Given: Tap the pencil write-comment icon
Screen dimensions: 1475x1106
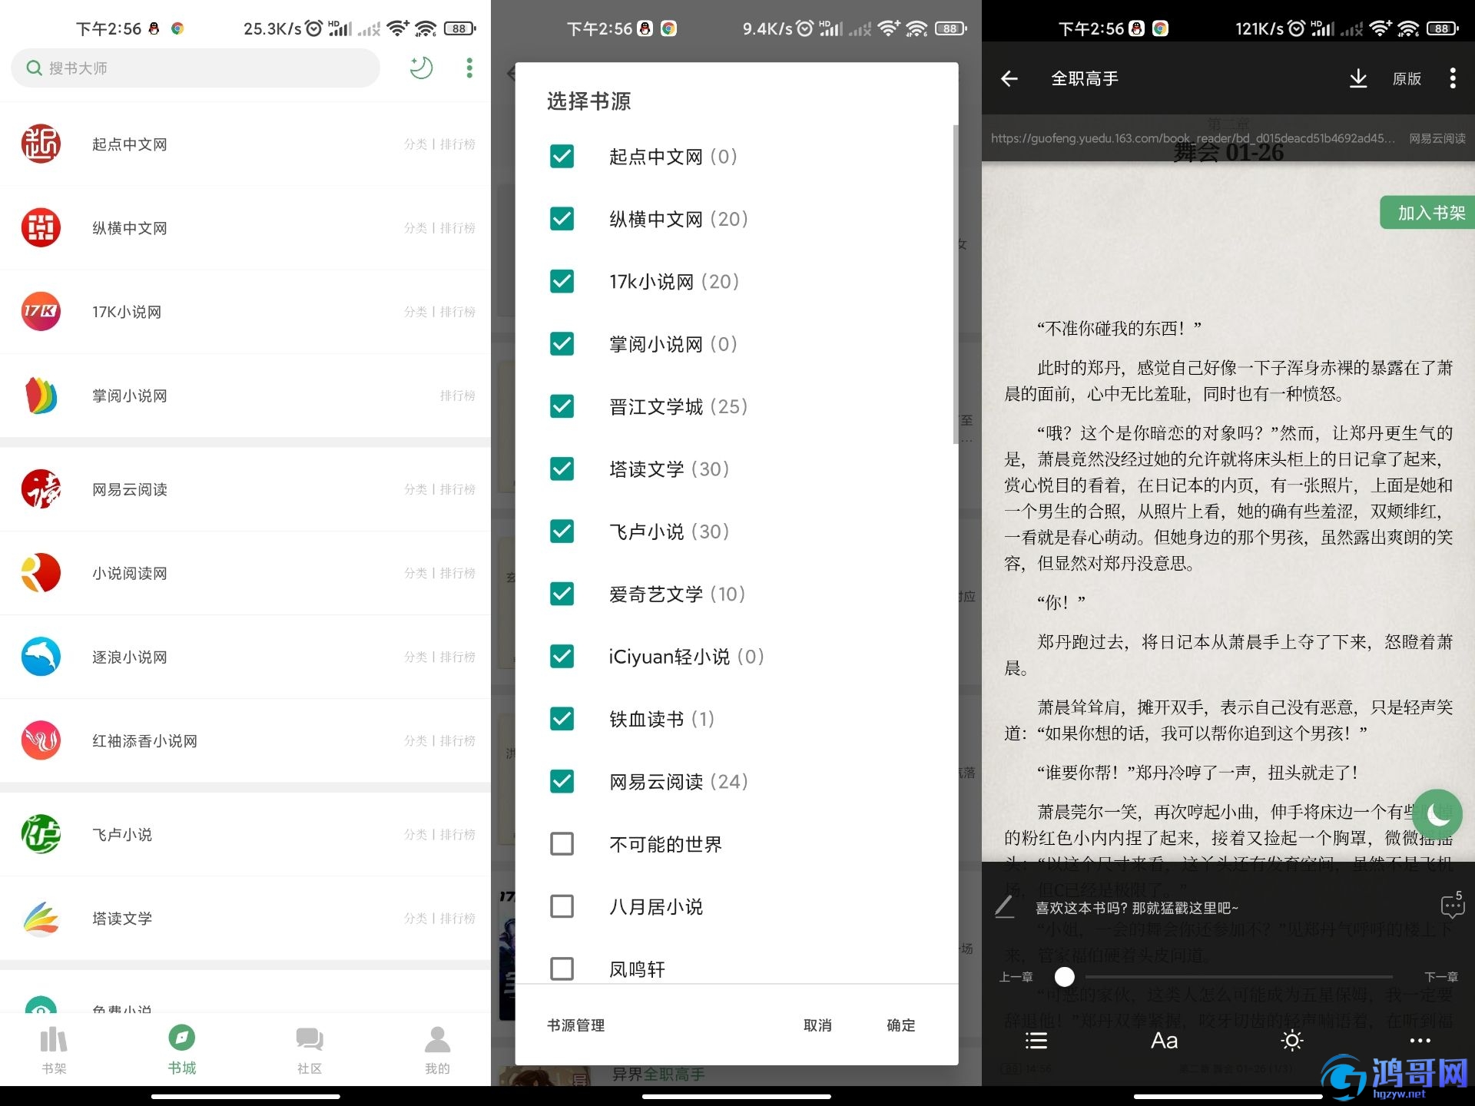Looking at the screenshot, I should point(1004,907).
